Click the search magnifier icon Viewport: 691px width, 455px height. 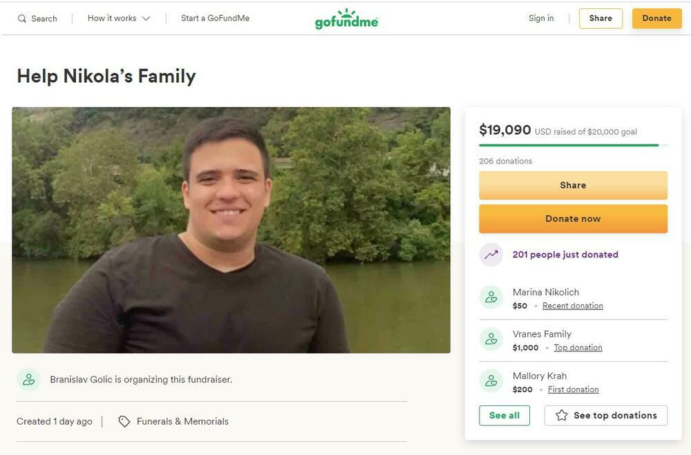pyautogui.click(x=22, y=19)
